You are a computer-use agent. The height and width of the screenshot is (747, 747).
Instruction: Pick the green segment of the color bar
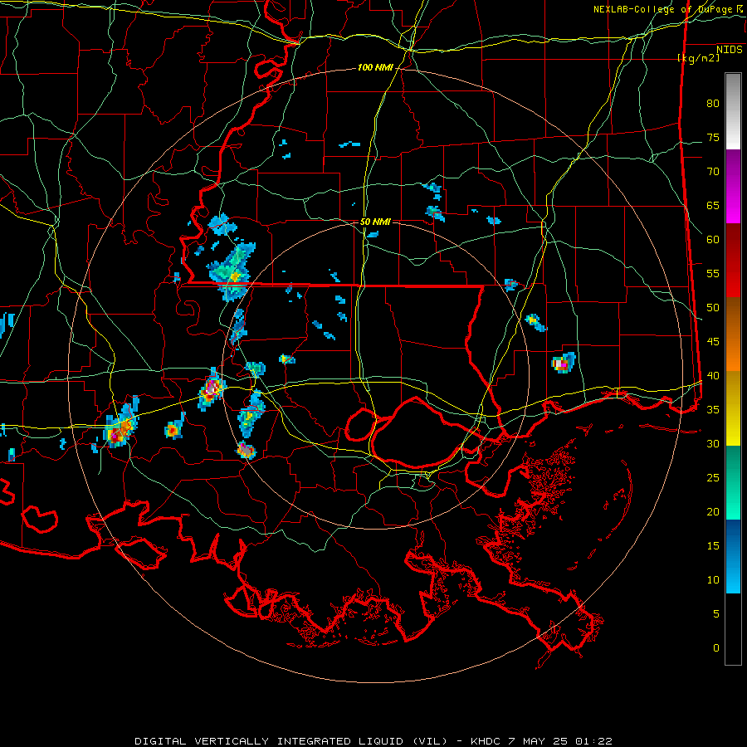733,482
